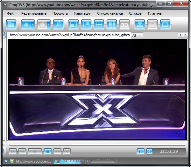This screenshot has height=167, width=191.
Task: Click the playback seek bar
Action: pyautogui.click(x=95, y=145)
